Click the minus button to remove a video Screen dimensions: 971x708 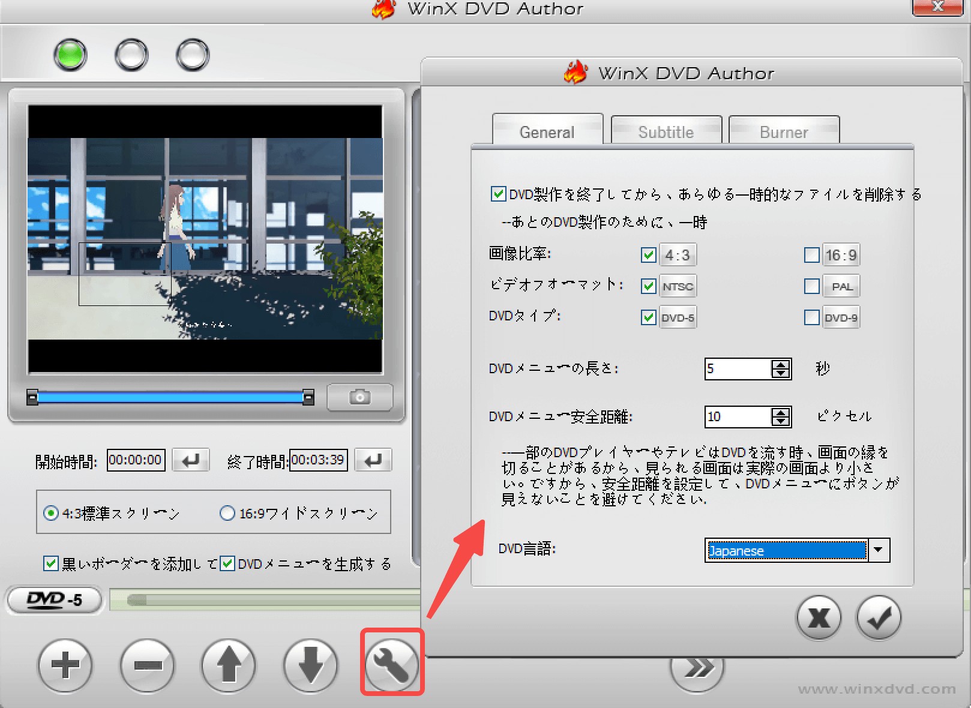tap(147, 665)
